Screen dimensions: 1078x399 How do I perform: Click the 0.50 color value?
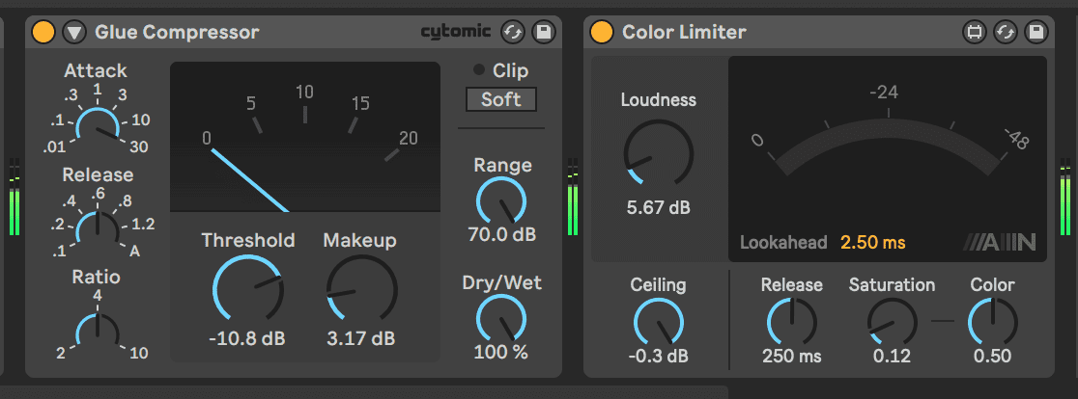coord(993,356)
